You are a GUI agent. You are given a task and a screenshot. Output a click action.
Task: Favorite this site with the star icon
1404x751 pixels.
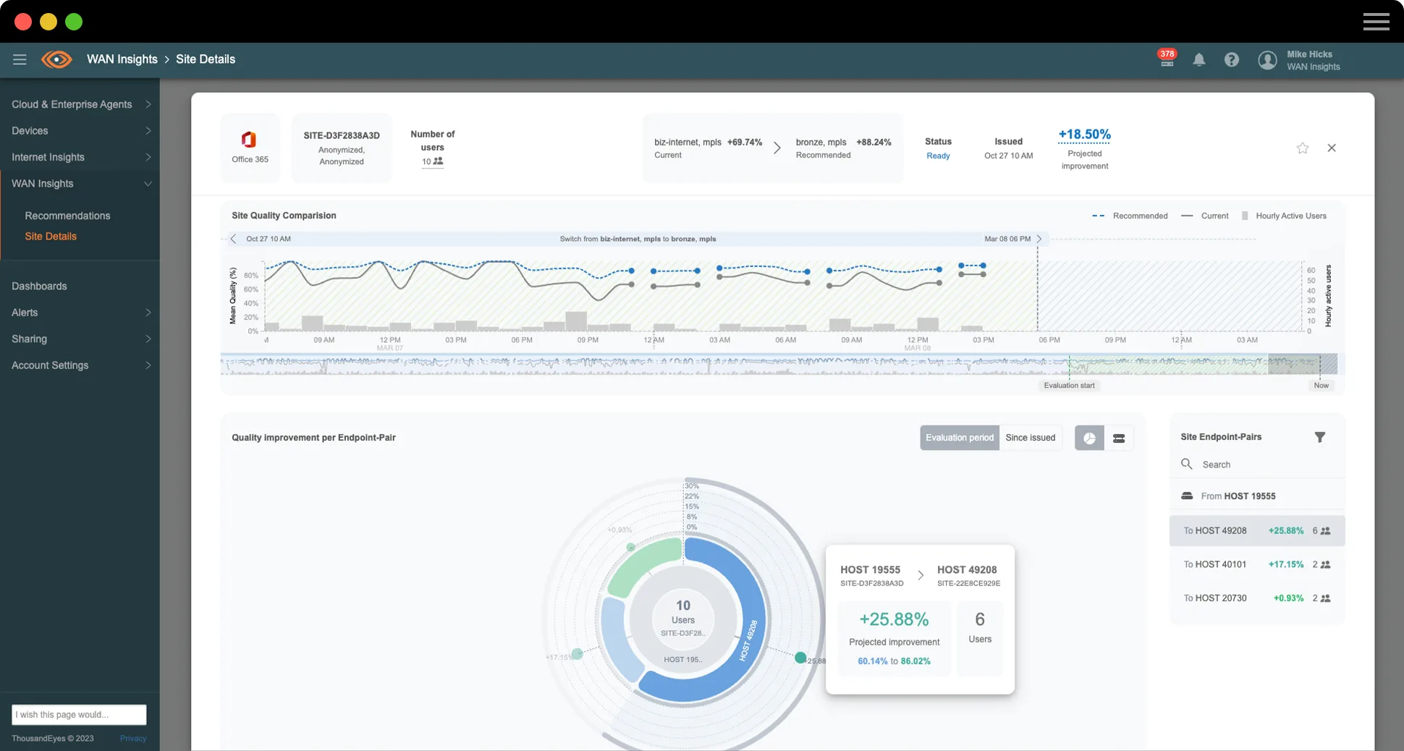pyautogui.click(x=1302, y=148)
